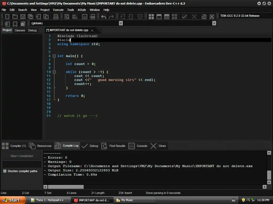
Task: Click the compile progress bar
Action: point(22,164)
